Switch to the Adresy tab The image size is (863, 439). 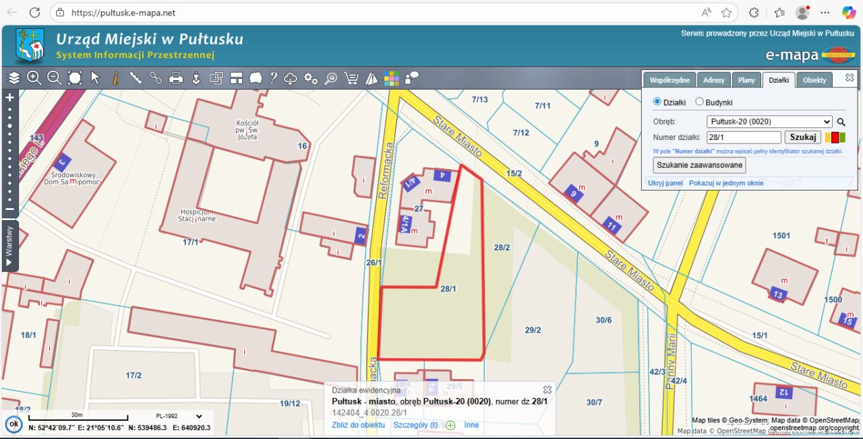(x=713, y=80)
